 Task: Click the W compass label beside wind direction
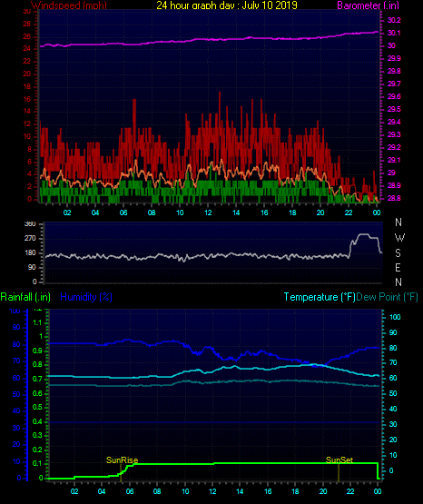(399, 238)
